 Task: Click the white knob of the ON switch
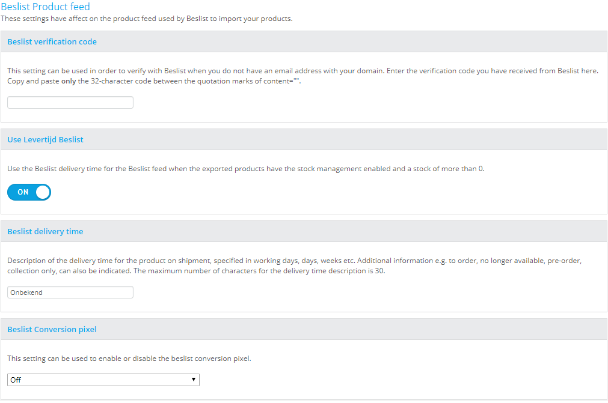pos(43,192)
